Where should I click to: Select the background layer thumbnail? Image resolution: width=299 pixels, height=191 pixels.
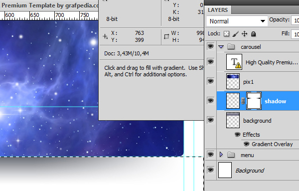click(233, 120)
